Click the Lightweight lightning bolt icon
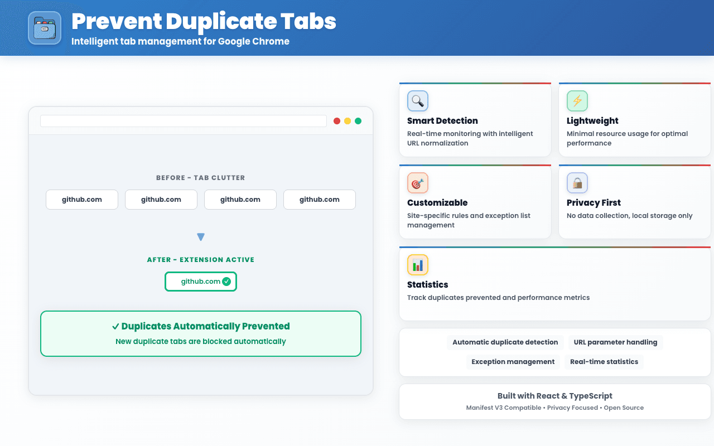The width and height of the screenshot is (714, 446). click(x=577, y=101)
